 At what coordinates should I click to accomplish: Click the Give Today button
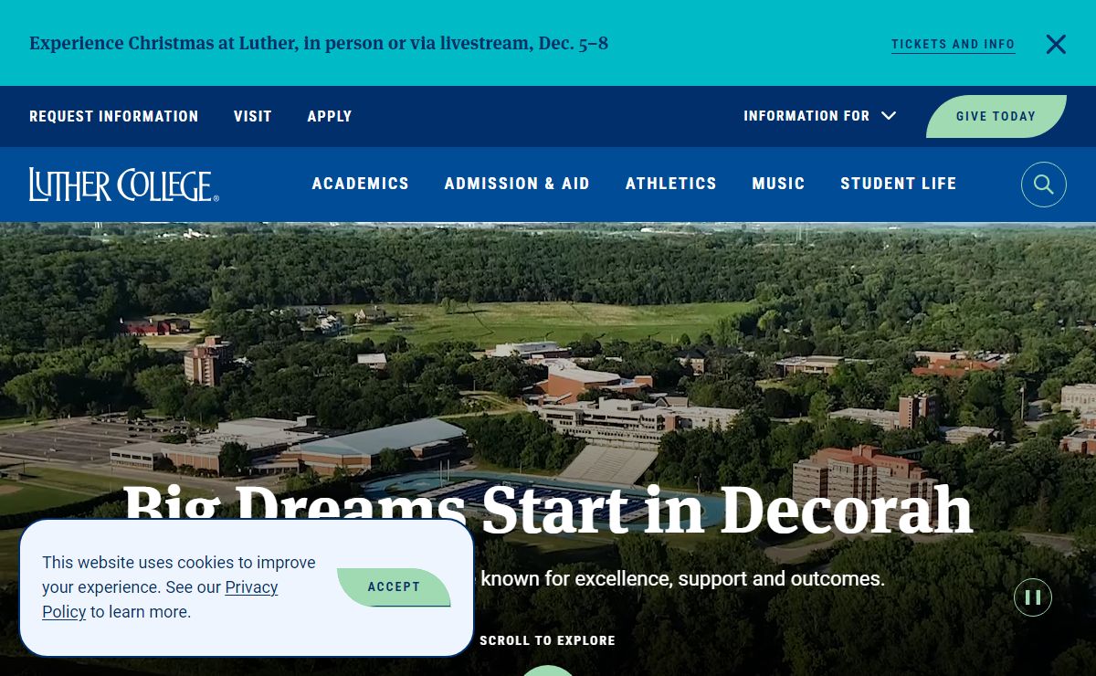(996, 116)
